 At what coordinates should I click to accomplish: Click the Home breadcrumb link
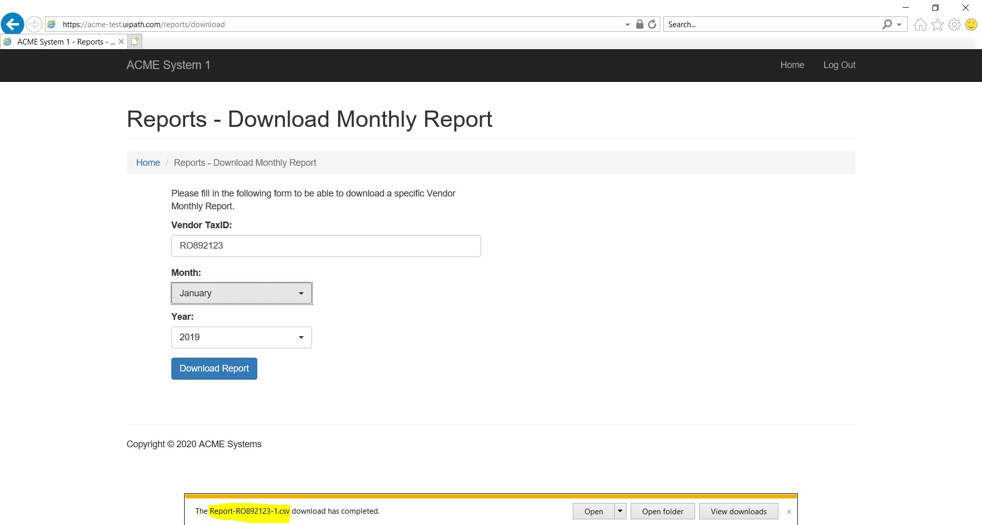[x=148, y=163]
